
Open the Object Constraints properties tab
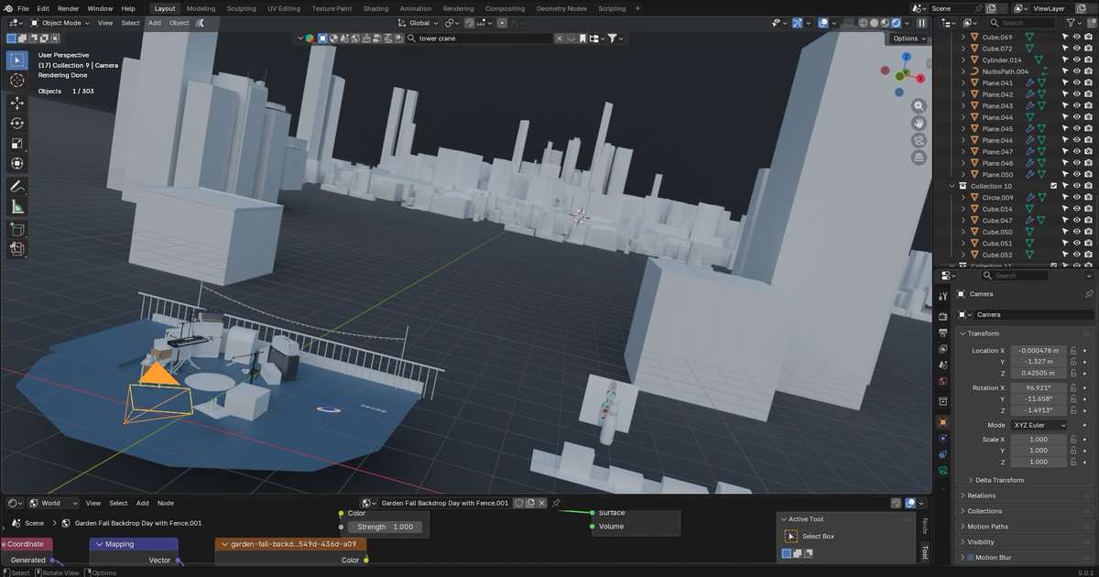click(943, 454)
